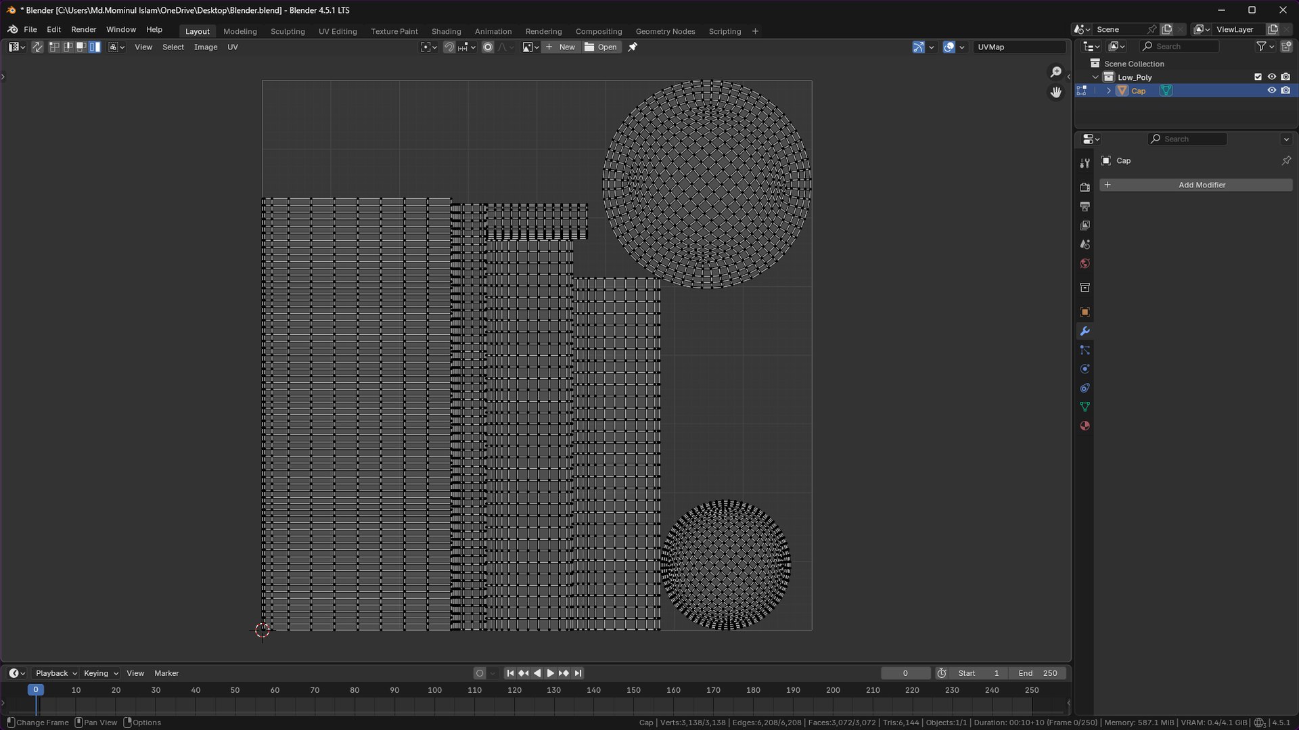Expand the Cap object tree

(x=1108, y=91)
